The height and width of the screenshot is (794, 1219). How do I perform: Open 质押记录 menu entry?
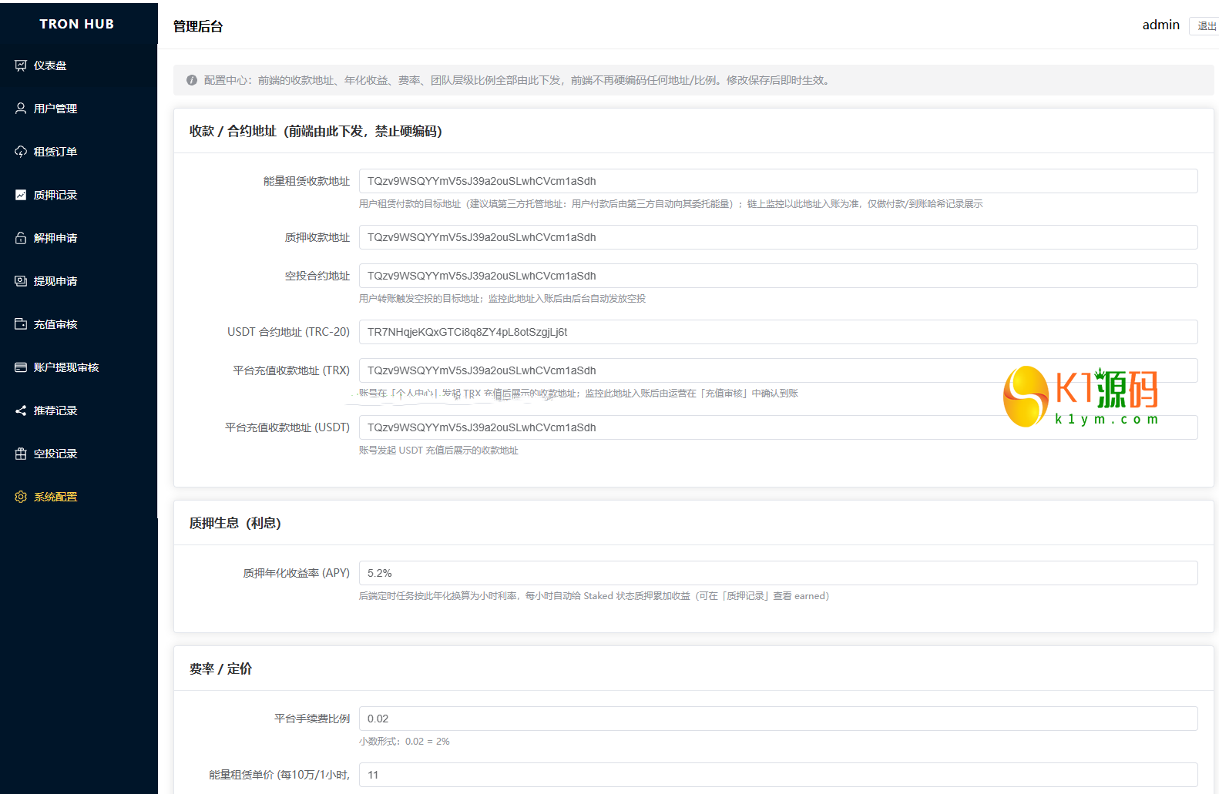79,195
